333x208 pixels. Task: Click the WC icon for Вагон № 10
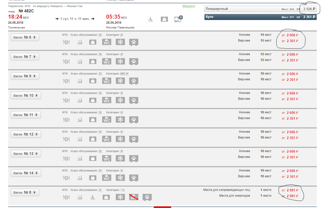pos(107,100)
